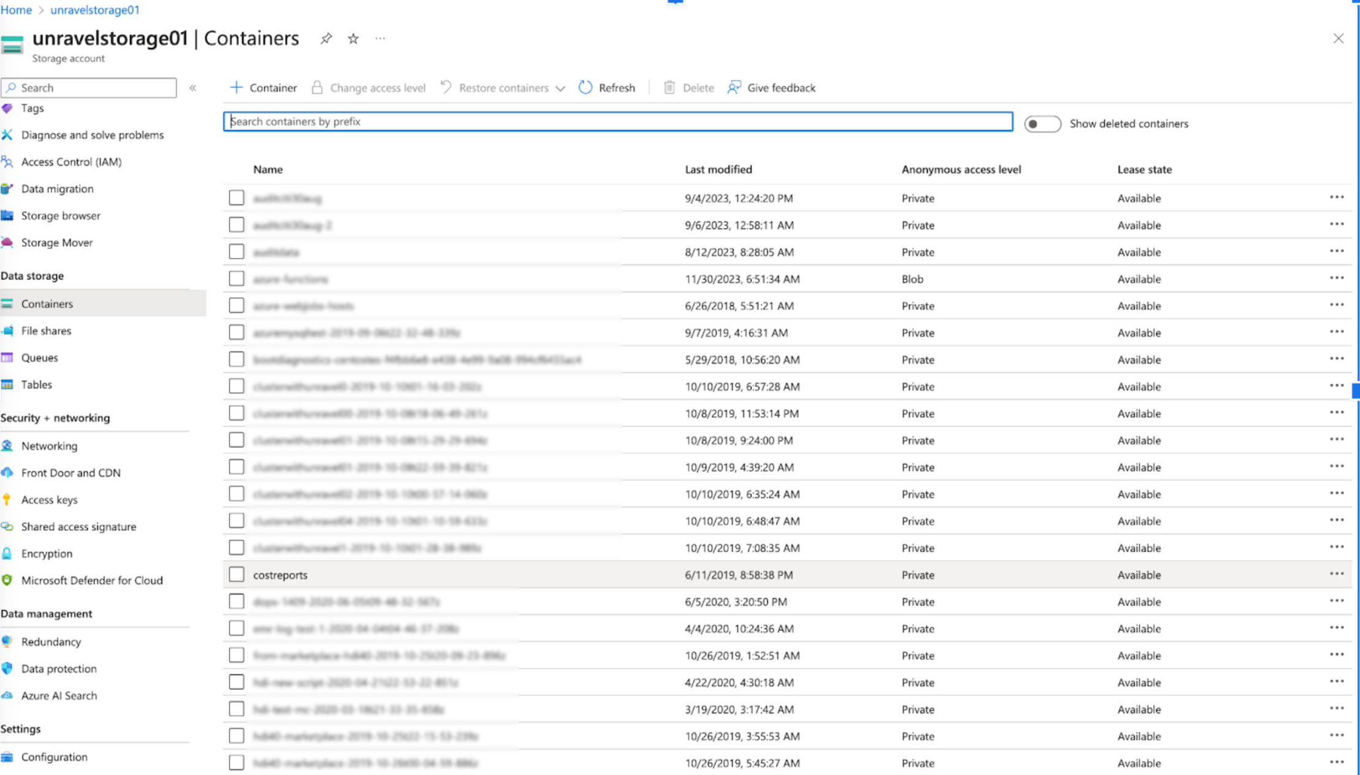Click the Data protection icon

(x=7, y=669)
